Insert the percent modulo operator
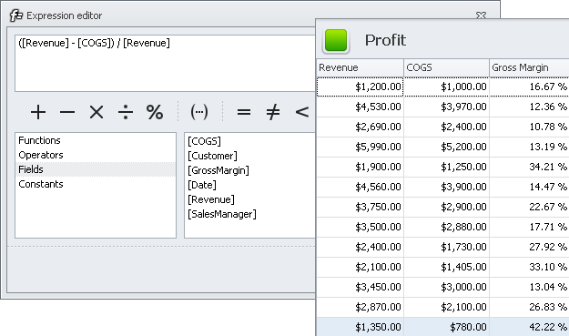Viewport: 569px width, 336px height. click(x=155, y=112)
